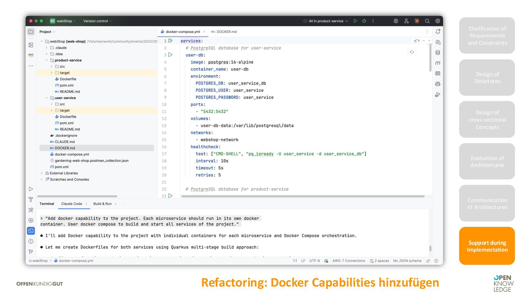Toggle the Project tool window folder icon
This screenshot has width=529, height=297.
coord(31,32)
